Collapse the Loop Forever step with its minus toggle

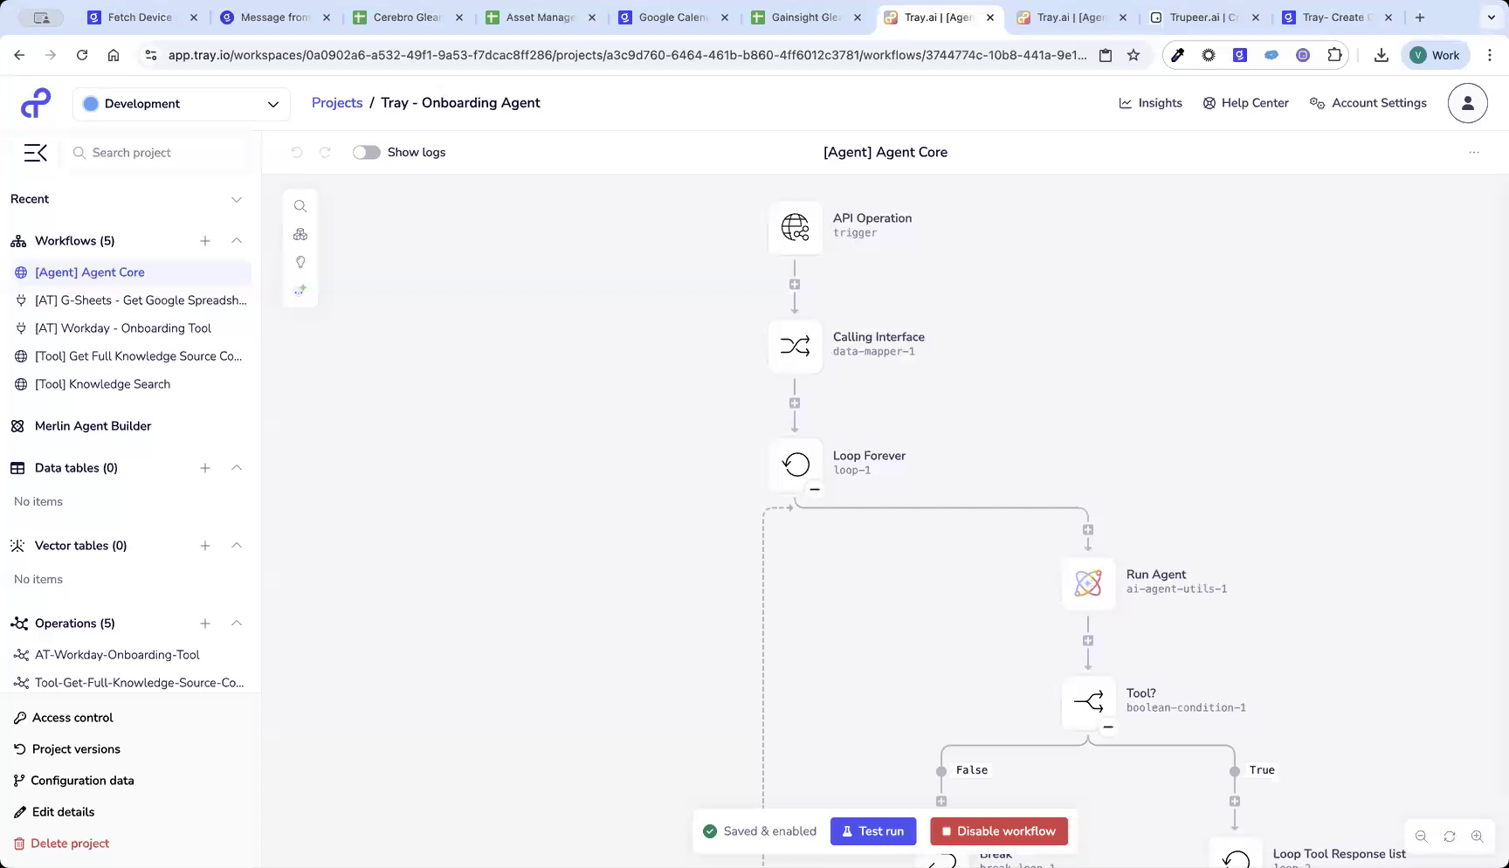[x=814, y=488]
